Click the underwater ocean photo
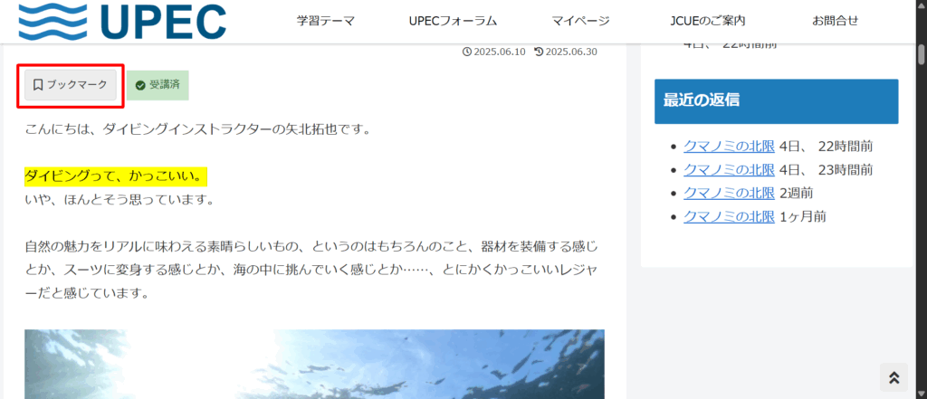Screen dimensions: 927x399 coord(314,364)
